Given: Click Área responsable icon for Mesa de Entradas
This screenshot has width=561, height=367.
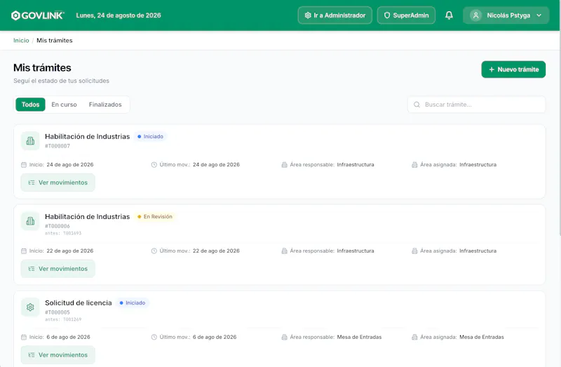Looking at the screenshot, I should pyautogui.click(x=284, y=338).
